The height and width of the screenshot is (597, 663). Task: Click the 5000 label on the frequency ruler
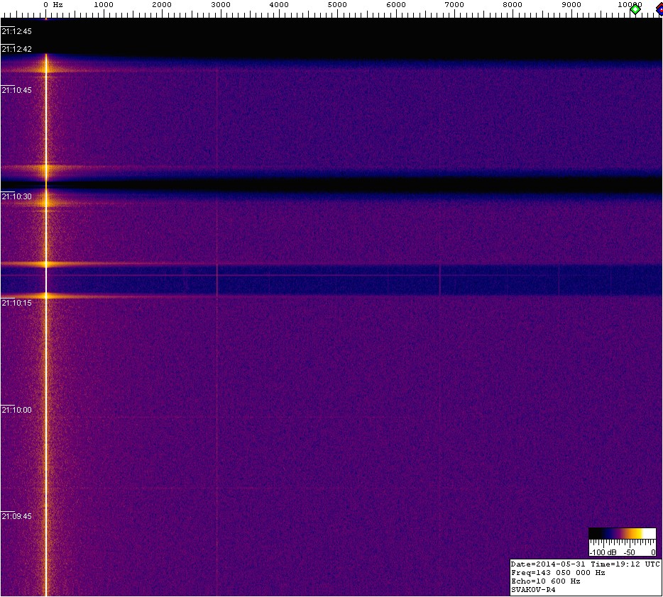click(337, 5)
